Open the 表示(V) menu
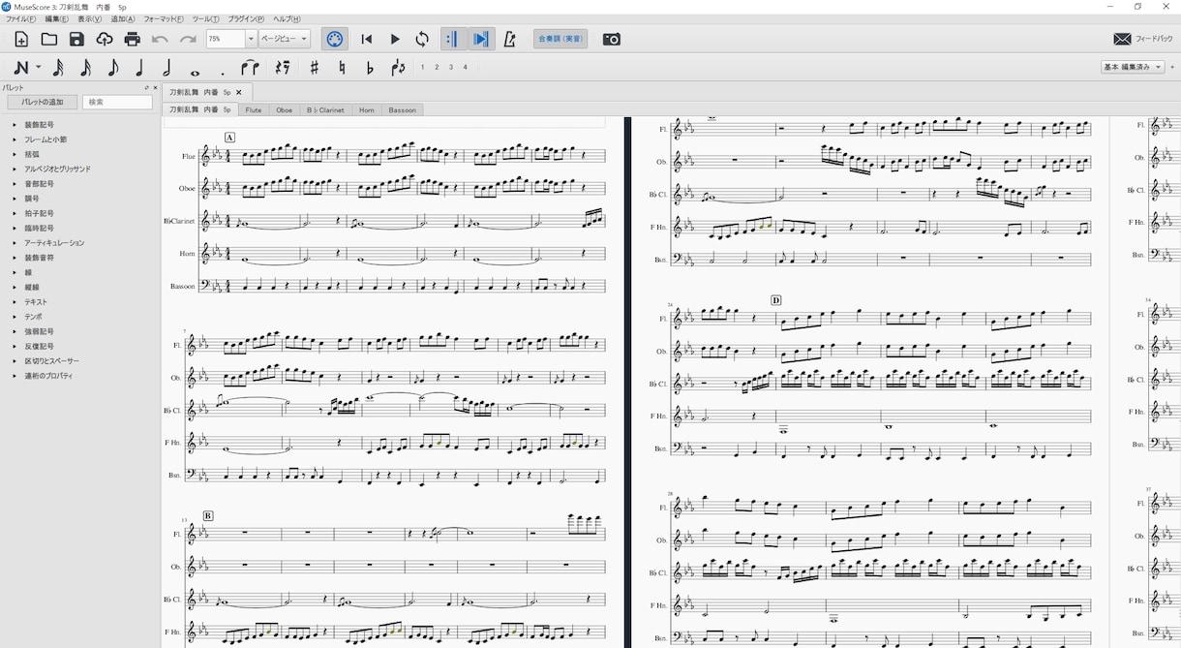1181x648 pixels. (90, 19)
